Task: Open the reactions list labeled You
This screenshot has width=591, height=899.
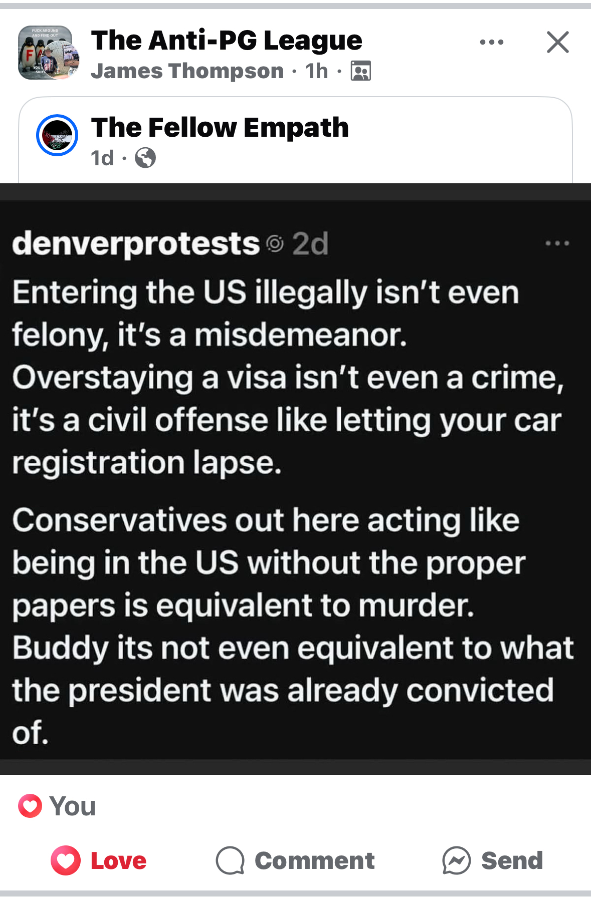Action: (x=73, y=806)
